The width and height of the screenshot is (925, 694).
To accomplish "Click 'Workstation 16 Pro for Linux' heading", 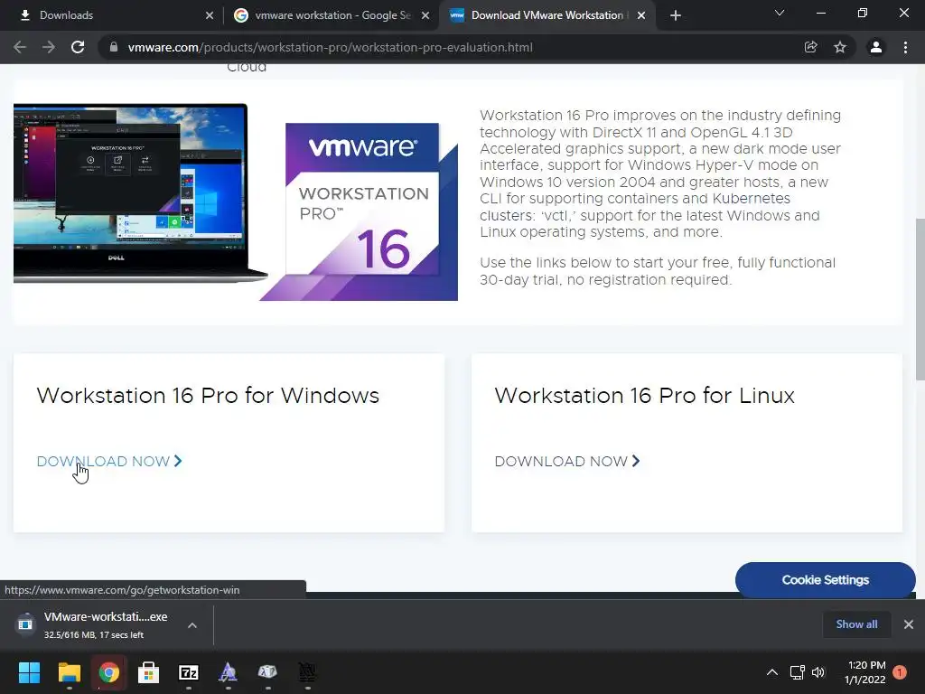I will pos(645,396).
